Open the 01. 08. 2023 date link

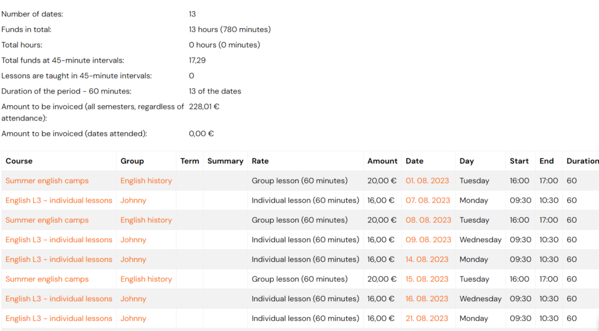pos(427,181)
